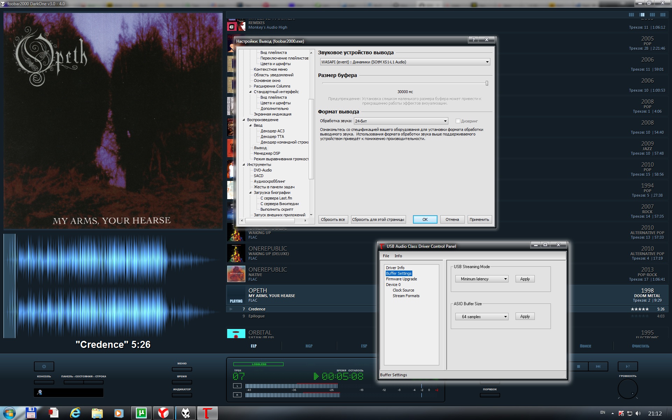This screenshot has width=672, height=420.
Task: Apply the USB Streaming Mode setting
Action: click(x=525, y=279)
